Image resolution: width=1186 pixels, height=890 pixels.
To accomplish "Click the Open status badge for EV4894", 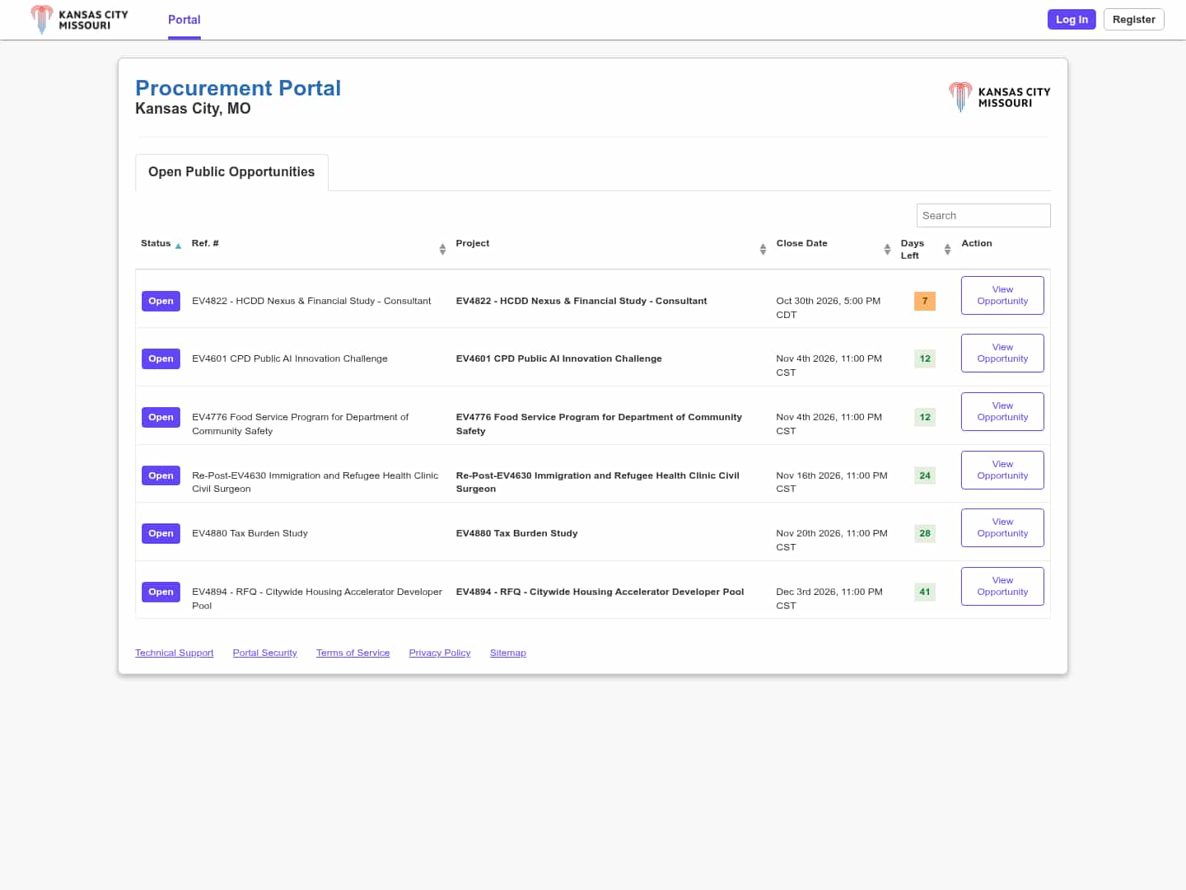I will coord(161,592).
